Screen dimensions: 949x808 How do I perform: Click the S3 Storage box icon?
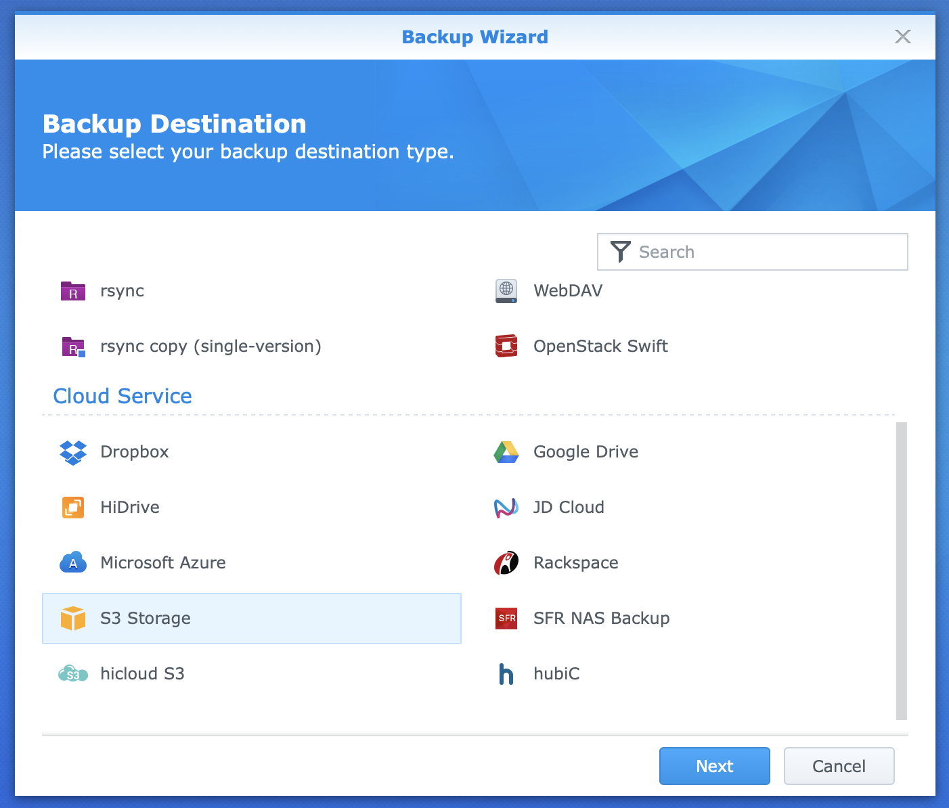point(73,619)
